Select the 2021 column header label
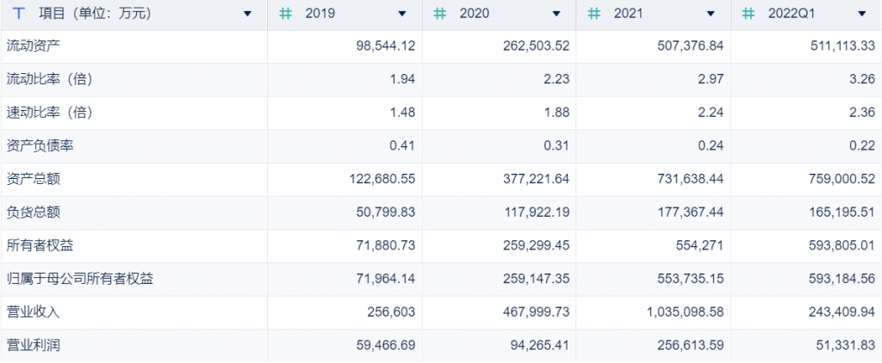This screenshot has height=363, width=882. pyautogui.click(x=628, y=14)
